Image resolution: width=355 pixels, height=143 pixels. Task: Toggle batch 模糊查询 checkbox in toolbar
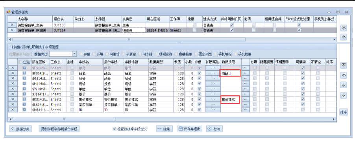coord(156,54)
